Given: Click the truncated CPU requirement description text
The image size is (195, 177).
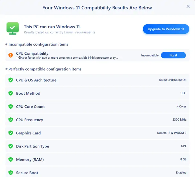Looking at the screenshot, I should click(67, 58).
